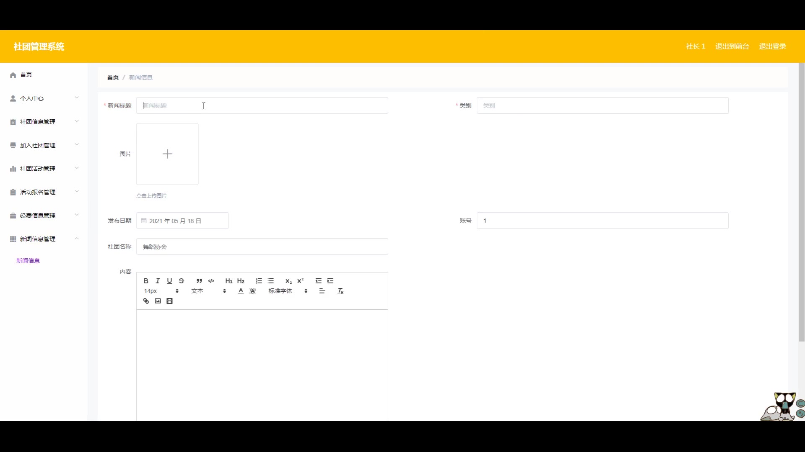Insert a video with the film icon

[169, 301]
